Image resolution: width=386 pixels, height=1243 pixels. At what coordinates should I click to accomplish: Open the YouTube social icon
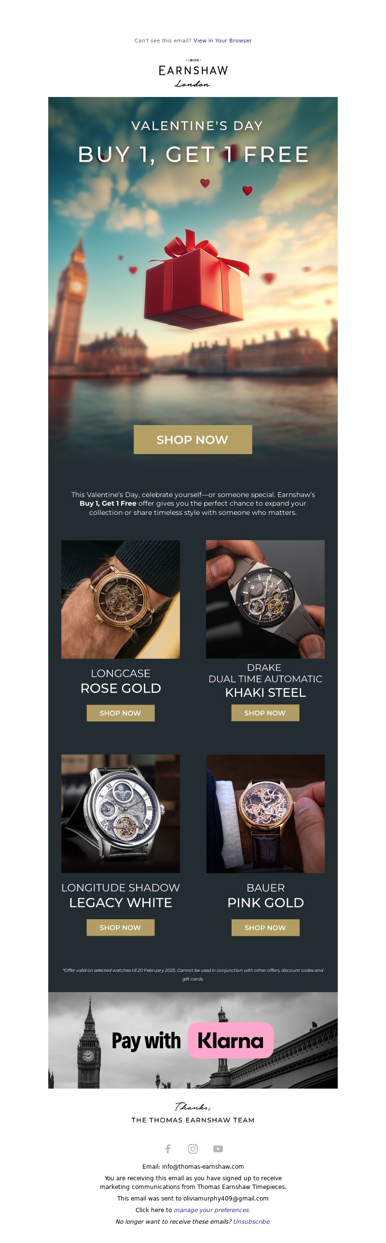tap(218, 1149)
